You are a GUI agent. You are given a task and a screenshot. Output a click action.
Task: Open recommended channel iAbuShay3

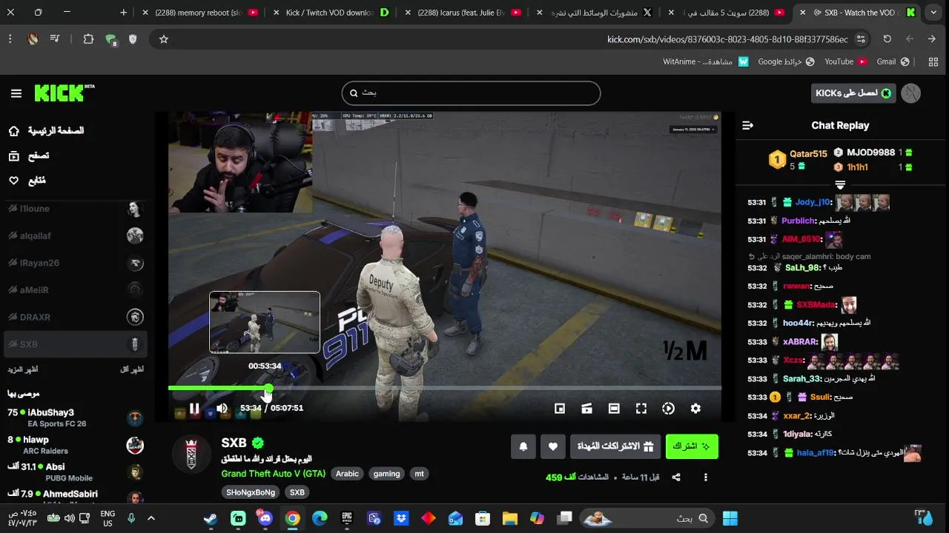tap(75, 418)
